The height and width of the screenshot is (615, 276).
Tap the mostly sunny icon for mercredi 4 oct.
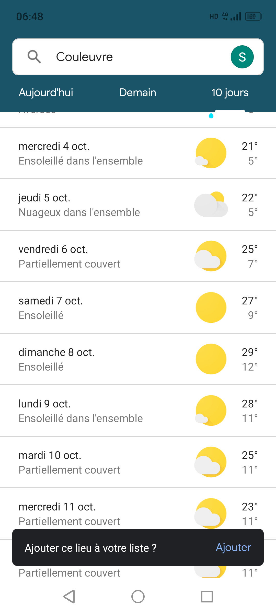tap(211, 153)
